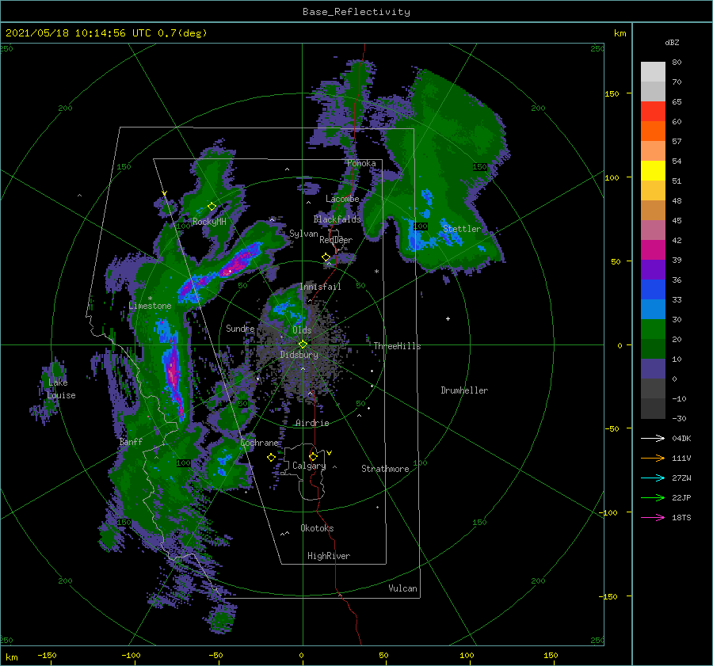Select yellow diamond marker below RedDeer
The width and height of the screenshot is (713, 666).
[x=326, y=257]
